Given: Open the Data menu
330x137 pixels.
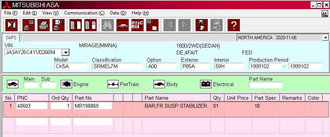Looking at the screenshot, I should (118, 13).
